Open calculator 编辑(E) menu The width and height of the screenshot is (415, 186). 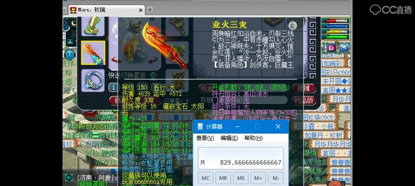[x=229, y=138]
